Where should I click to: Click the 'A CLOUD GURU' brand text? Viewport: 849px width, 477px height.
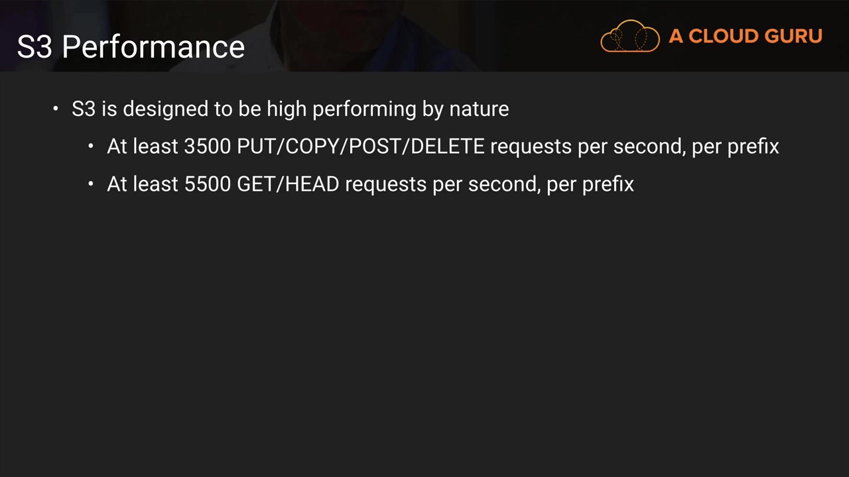pyautogui.click(x=746, y=36)
